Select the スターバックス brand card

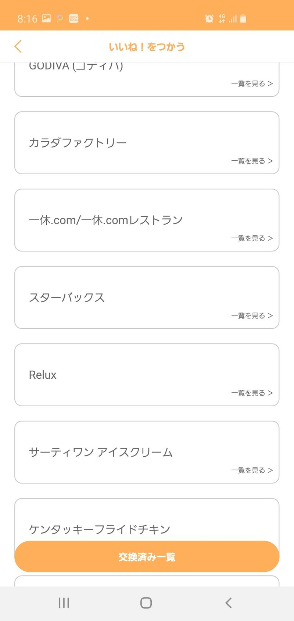coord(147,297)
